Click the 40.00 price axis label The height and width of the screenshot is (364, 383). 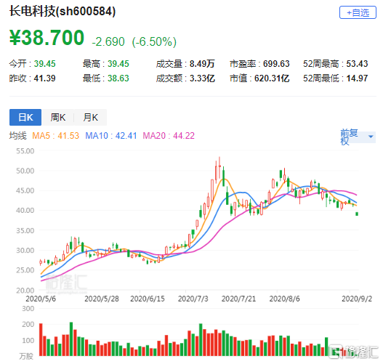(x=25, y=211)
